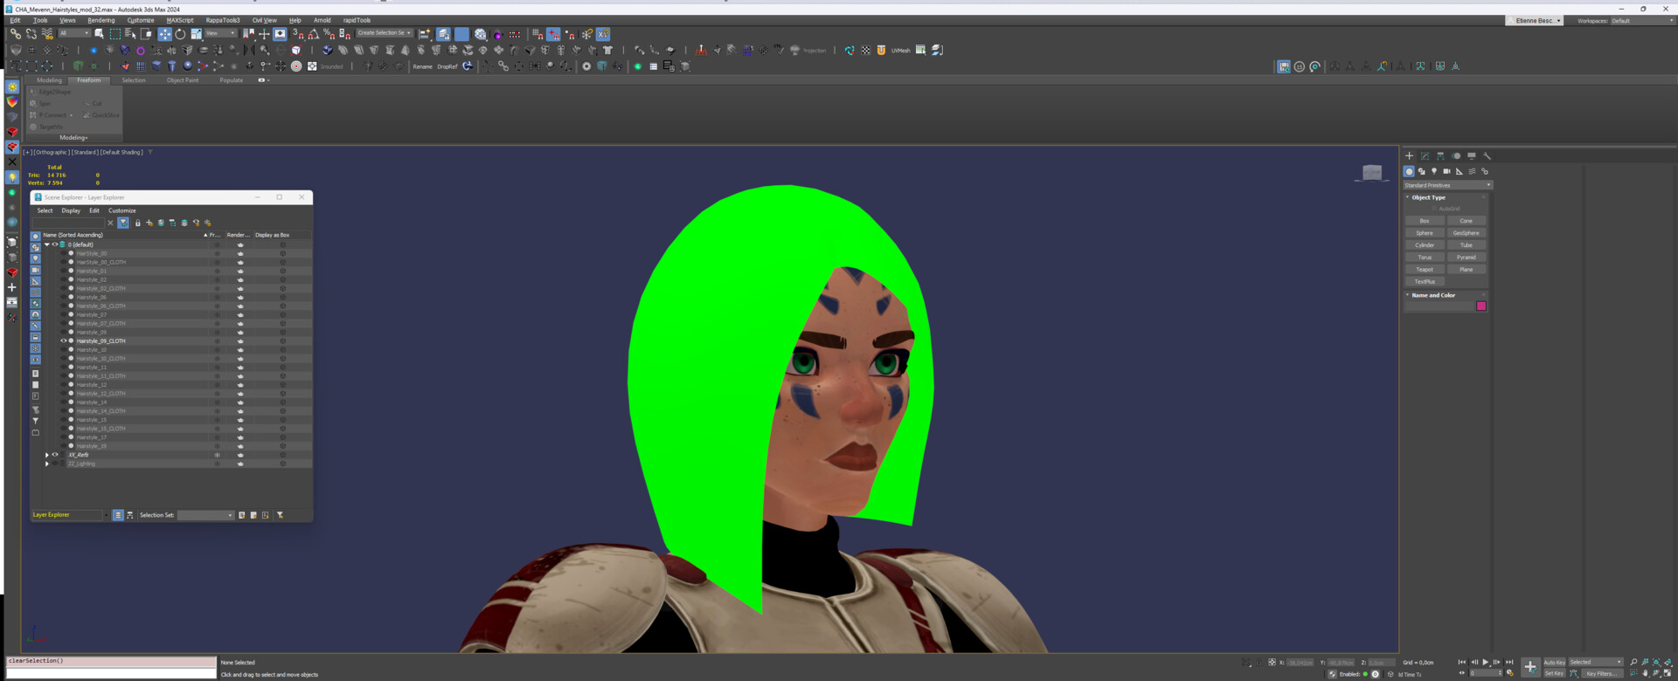
Task: Open the Create Selection Set dropdown
Action: click(385, 33)
